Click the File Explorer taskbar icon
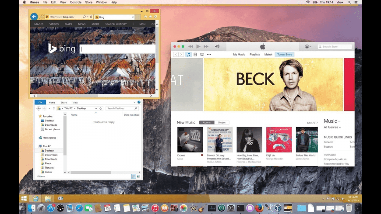 (x=48, y=199)
